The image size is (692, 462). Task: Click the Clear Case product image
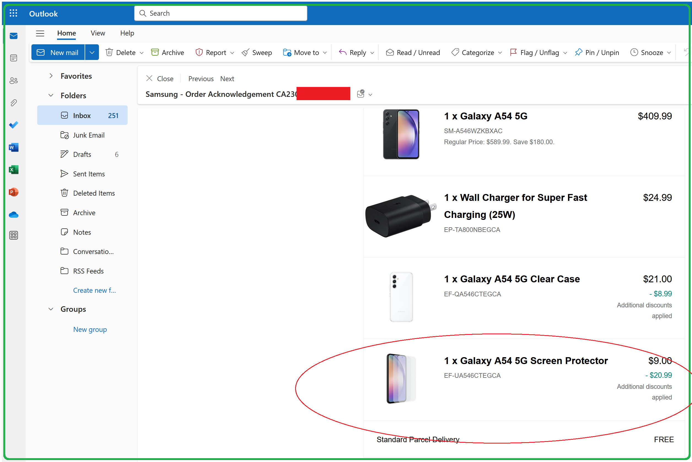401,297
